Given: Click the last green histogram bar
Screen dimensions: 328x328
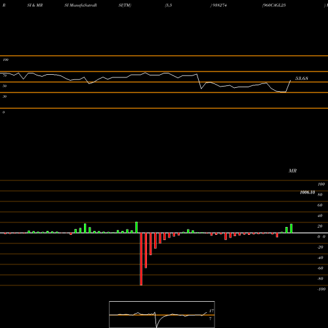Looking at the screenshot, I should (x=291, y=228).
